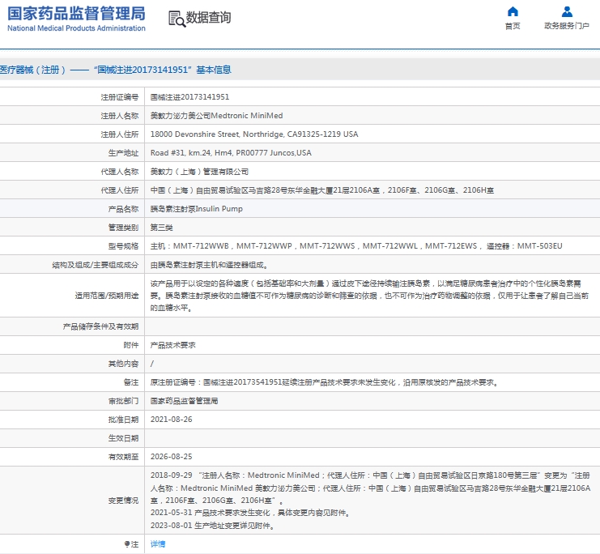Click the 2018-09-29 change record text
The image size is (600, 554).
tap(370, 488)
